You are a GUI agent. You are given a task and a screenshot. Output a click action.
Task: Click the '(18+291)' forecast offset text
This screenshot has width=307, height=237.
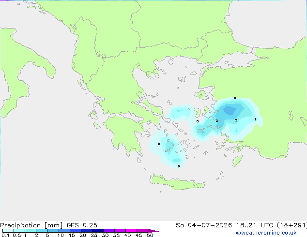pyautogui.click(x=292, y=225)
